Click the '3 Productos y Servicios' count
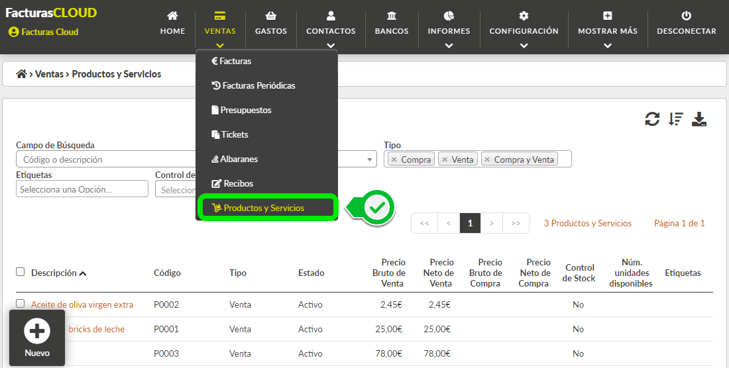Screen dimensions: 729x368 point(588,223)
